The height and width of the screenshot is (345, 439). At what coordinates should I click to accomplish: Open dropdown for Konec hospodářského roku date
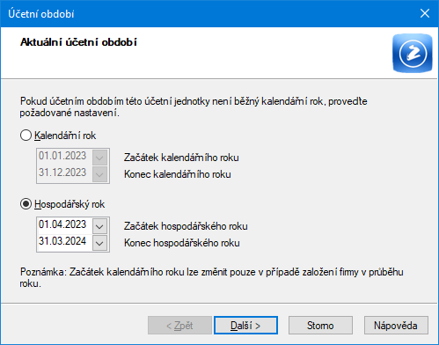tap(99, 243)
